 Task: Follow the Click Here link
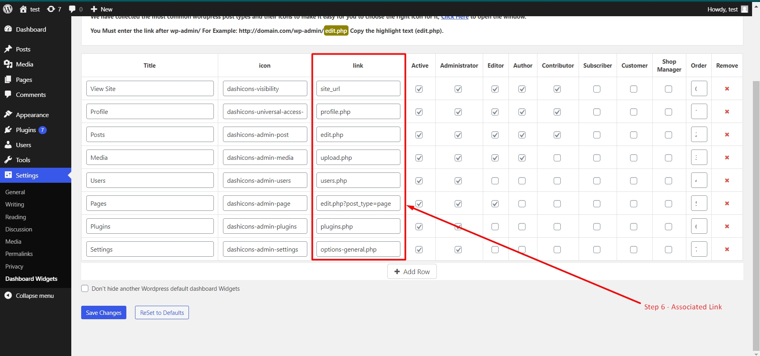point(455,17)
